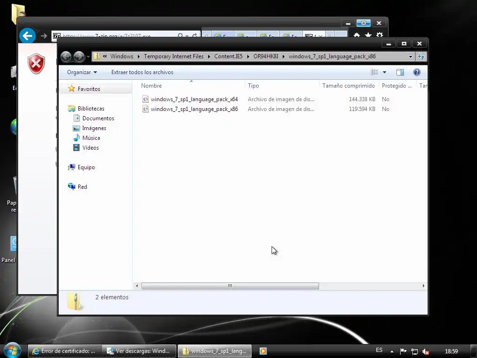Click the Favoritos star icon
This screenshot has height=358, width=477.
point(71,89)
